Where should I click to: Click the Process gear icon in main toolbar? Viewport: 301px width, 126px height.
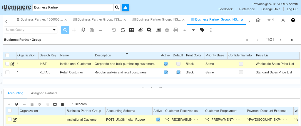point(167,30)
